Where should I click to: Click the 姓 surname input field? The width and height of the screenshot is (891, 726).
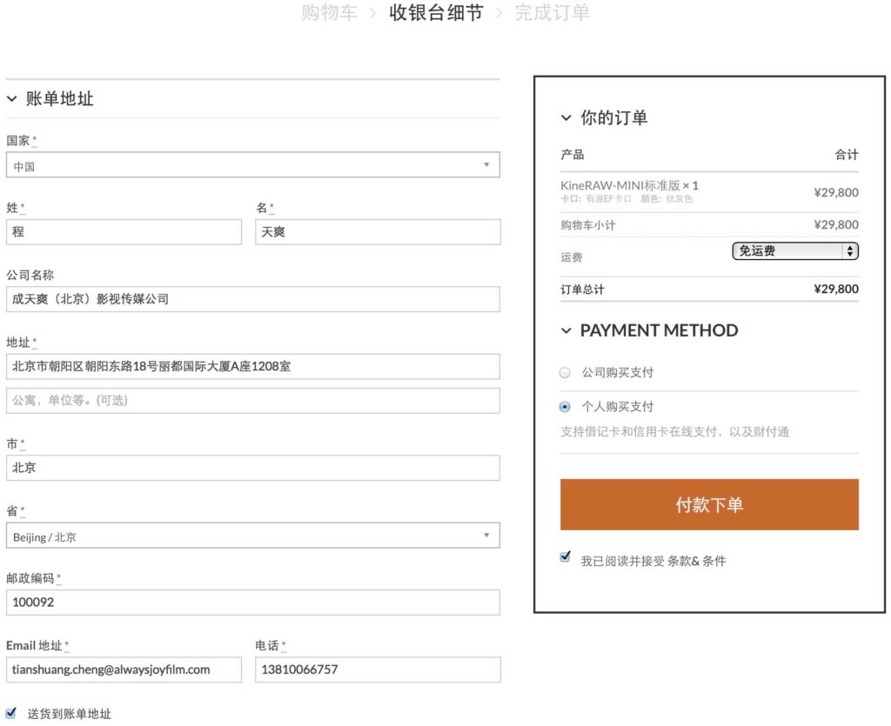point(124,232)
